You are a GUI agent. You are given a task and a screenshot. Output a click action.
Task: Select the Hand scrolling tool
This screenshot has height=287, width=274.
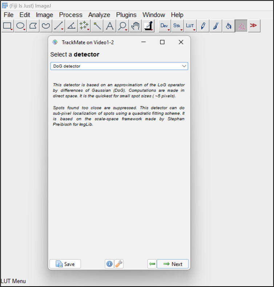point(135,26)
